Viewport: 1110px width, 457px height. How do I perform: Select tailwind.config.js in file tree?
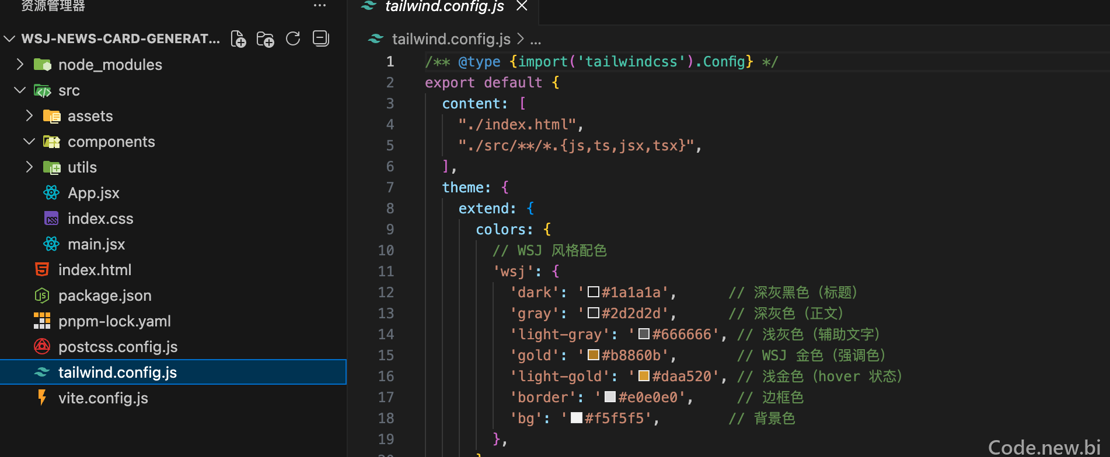[173, 372]
